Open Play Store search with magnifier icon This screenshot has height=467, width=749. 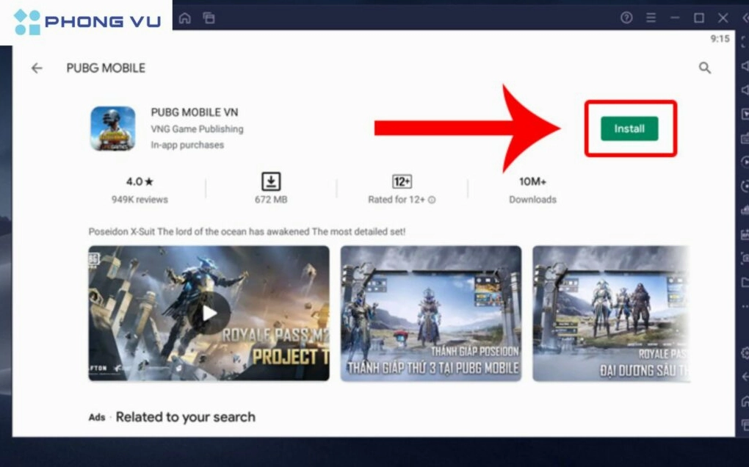pos(705,68)
